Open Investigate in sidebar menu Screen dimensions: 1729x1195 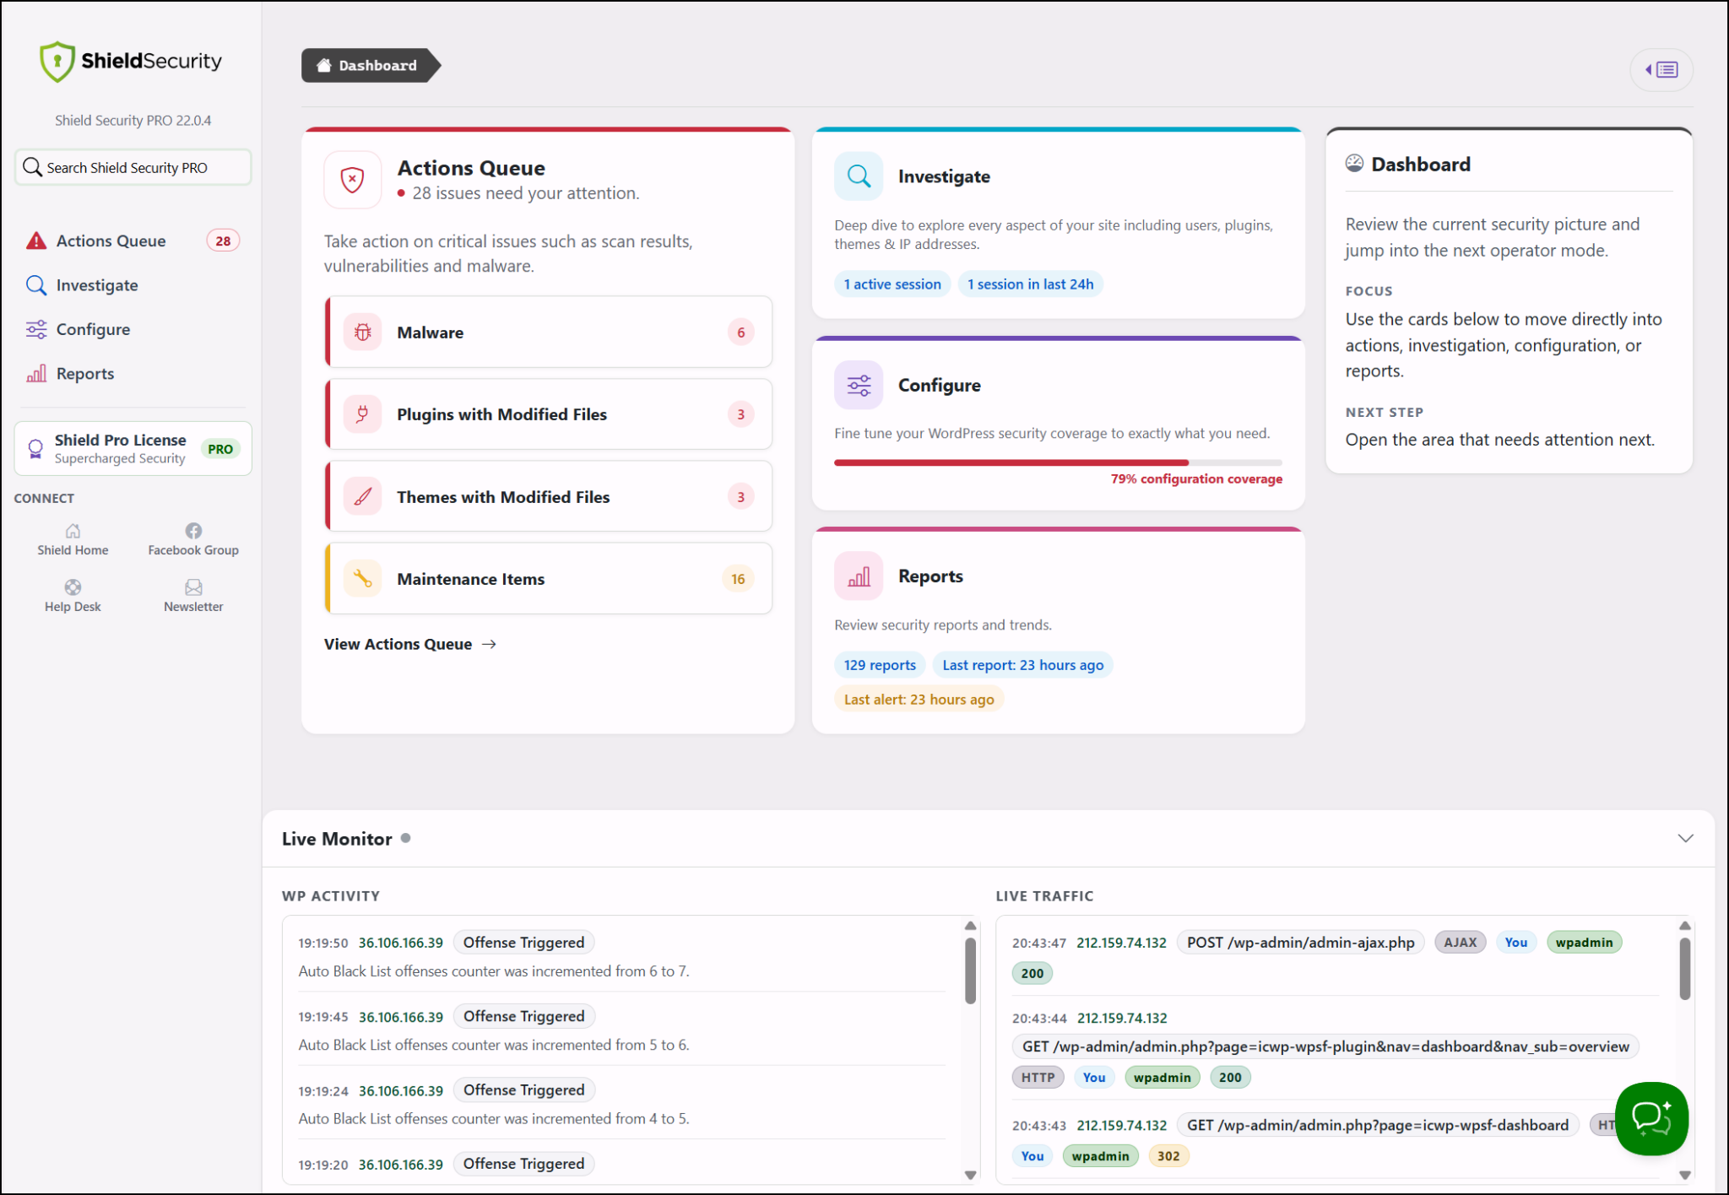pyautogui.click(x=133, y=285)
